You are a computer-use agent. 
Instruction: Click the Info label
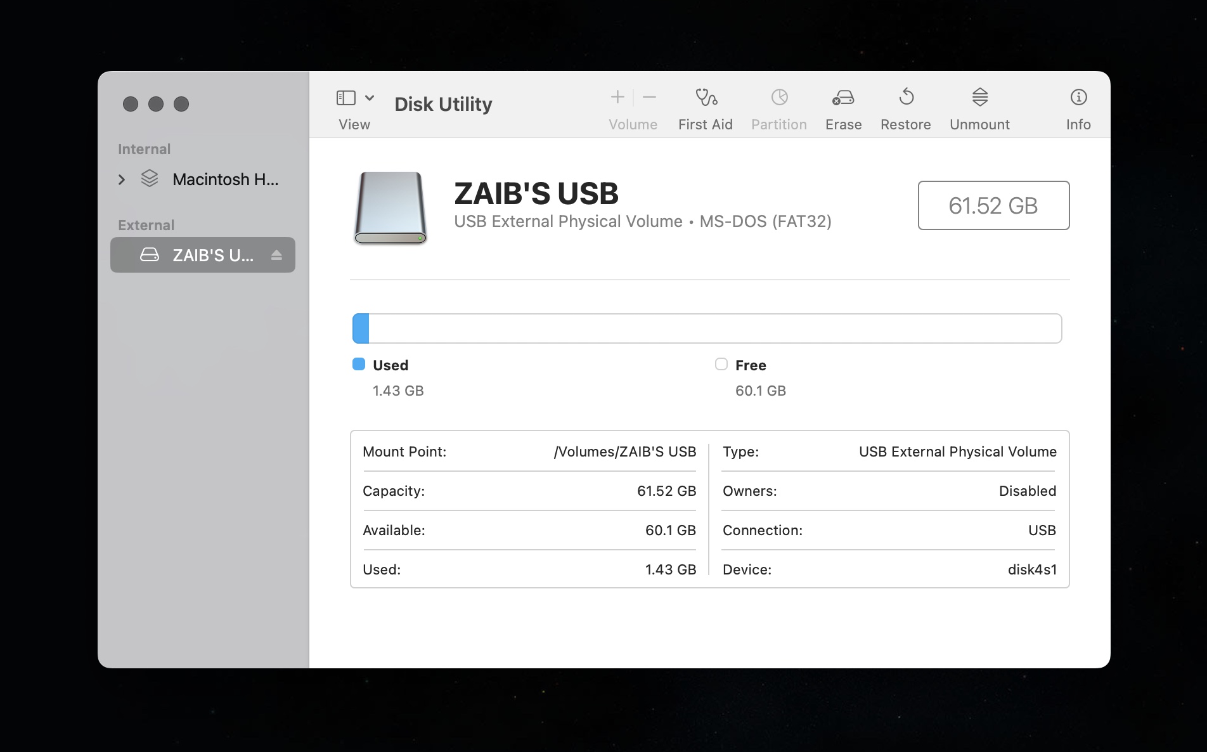click(x=1078, y=125)
